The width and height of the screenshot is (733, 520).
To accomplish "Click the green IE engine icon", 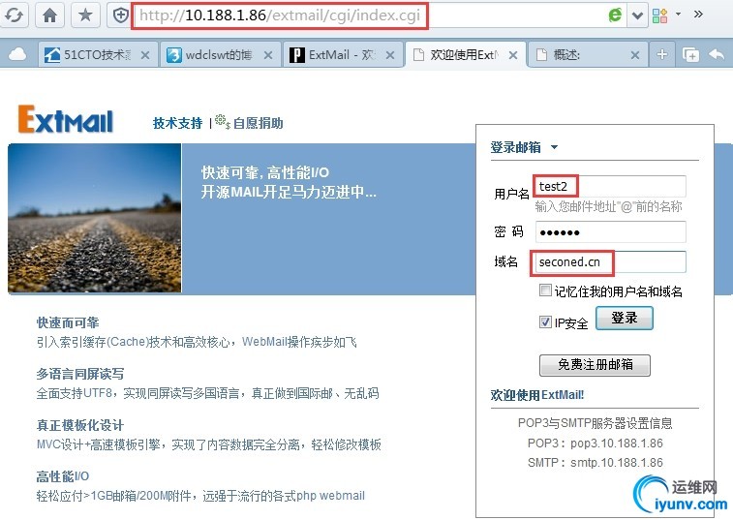I will coord(615,15).
